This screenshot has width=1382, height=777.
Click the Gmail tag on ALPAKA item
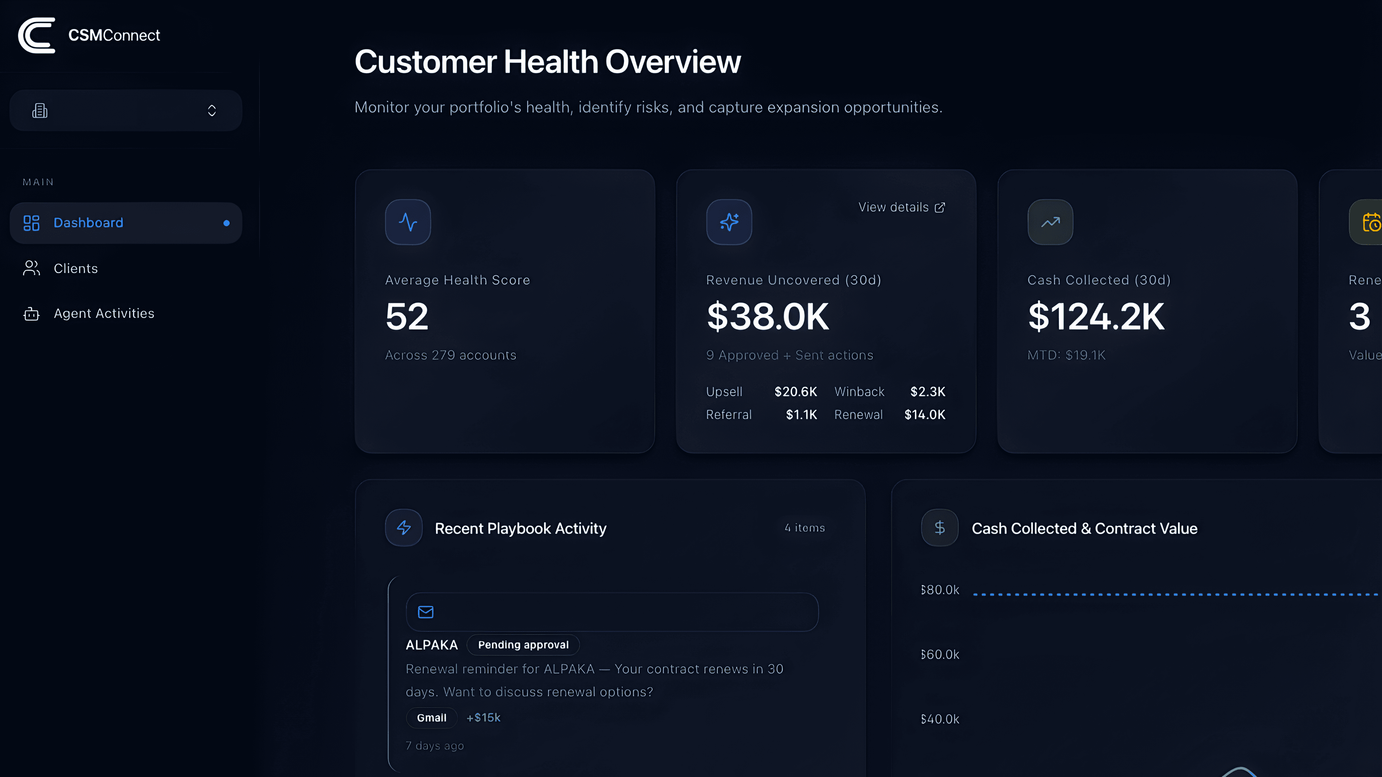(x=431, y=718)
